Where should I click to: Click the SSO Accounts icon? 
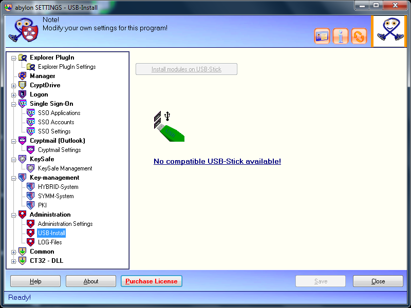coord(31,122)
